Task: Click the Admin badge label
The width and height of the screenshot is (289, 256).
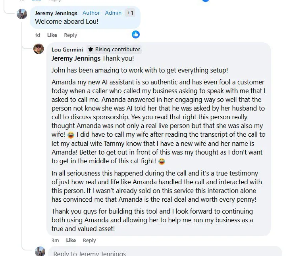Action: click(x=113, y=13)
